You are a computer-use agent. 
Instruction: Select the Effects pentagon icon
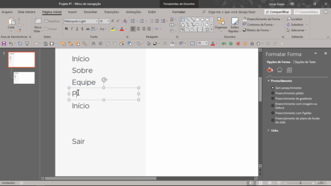279,70
